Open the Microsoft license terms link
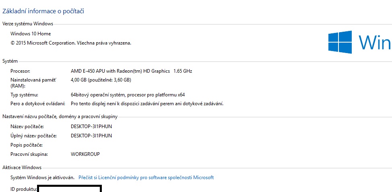 click(x=146, y=177)
